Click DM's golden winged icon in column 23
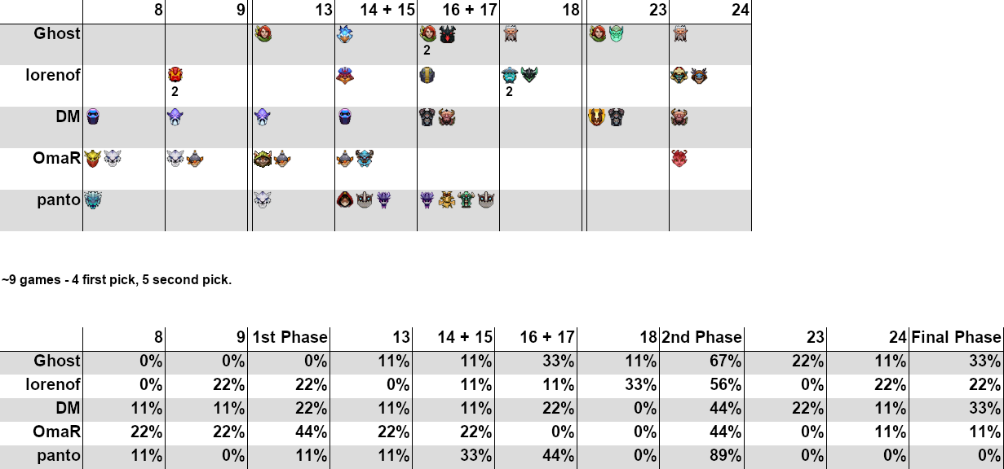Screen dimensions: 1004x469 tap(597, 117)
